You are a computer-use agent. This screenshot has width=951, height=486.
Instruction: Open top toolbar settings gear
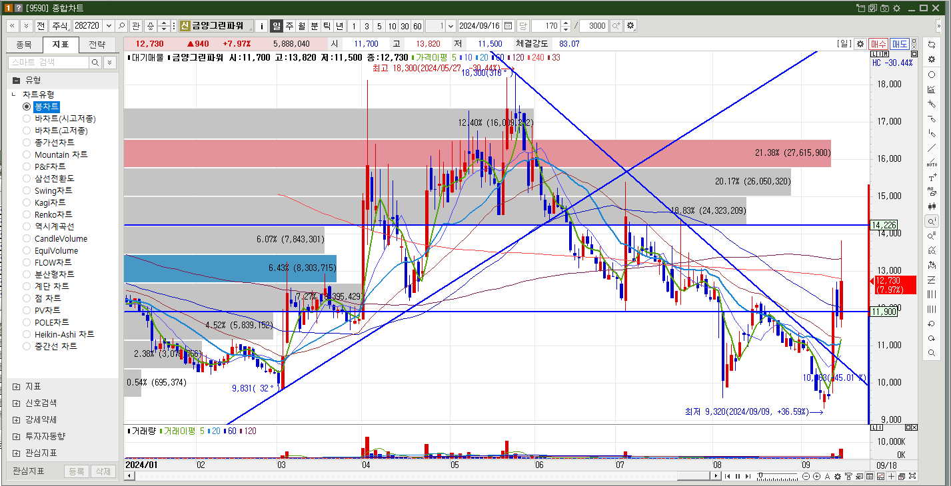click(x=630, y=26)
